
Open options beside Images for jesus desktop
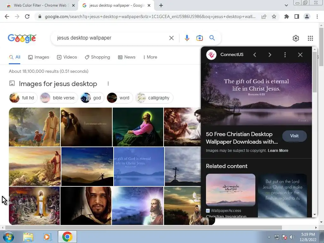tap(108, 84)
